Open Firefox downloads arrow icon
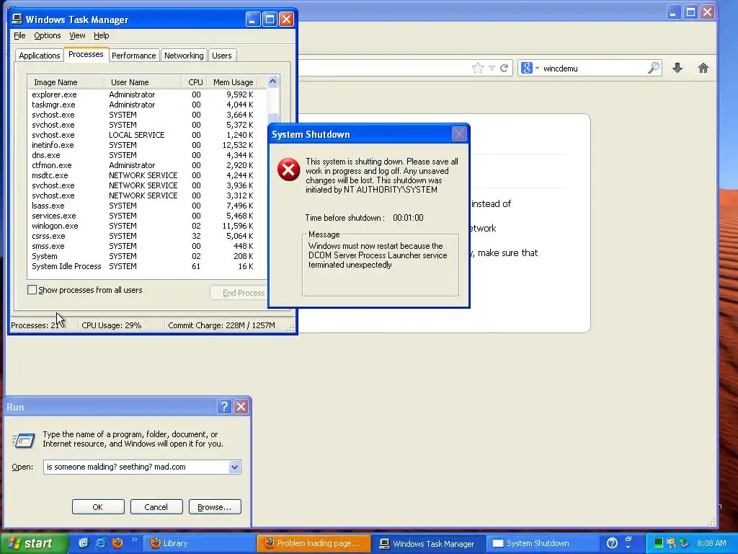Image resolution: width=738 pixels, height=554 pixels. pos(677,69)
